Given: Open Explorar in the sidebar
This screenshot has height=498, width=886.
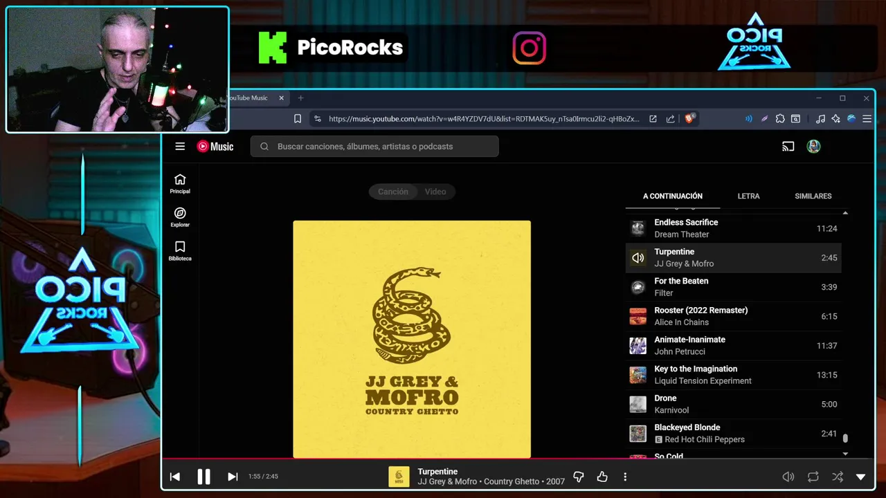Looking at the screenshot, I should tap(180, 217).
